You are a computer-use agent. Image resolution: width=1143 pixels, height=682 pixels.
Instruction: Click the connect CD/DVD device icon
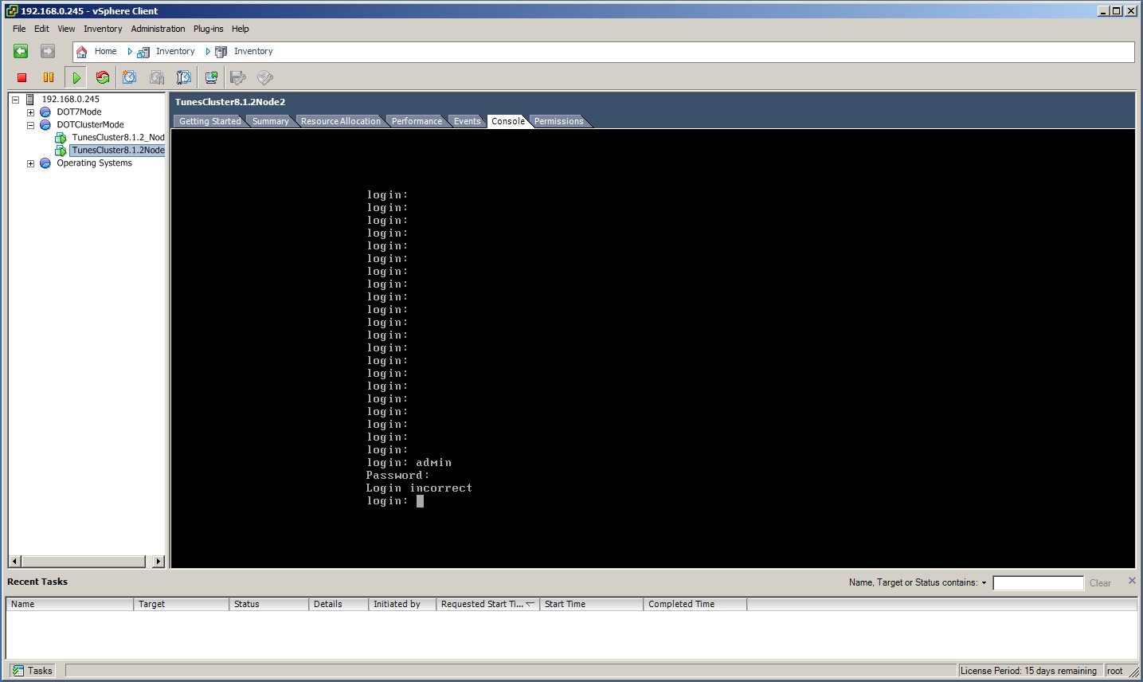coord(265,77)
